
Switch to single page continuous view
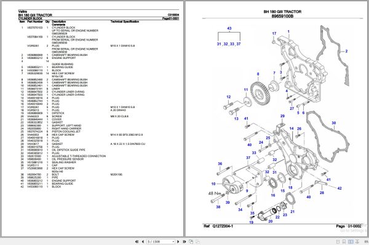(x=344, y=241)
